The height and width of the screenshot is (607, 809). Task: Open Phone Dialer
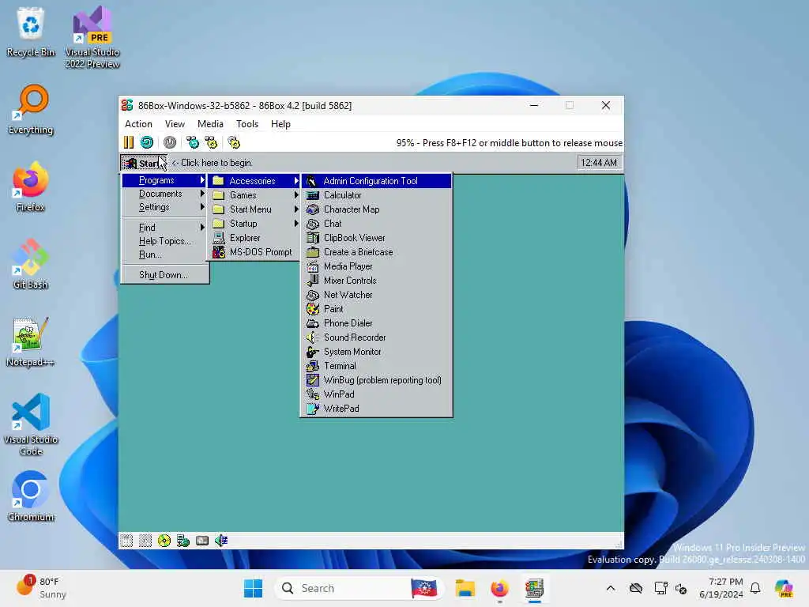(x=377, y=323)
